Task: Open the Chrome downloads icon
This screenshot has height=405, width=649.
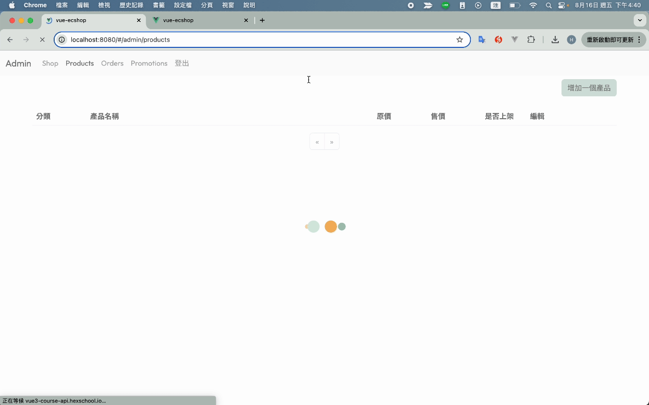Action: [555, 40]
